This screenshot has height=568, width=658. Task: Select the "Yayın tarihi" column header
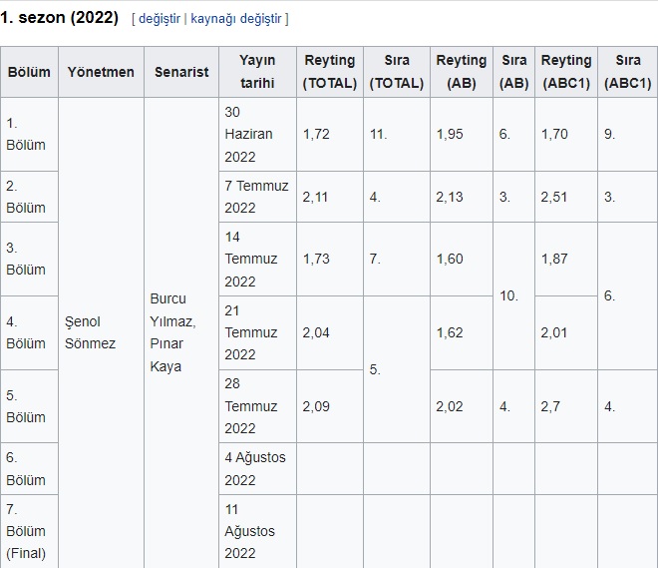pos(257,72)
